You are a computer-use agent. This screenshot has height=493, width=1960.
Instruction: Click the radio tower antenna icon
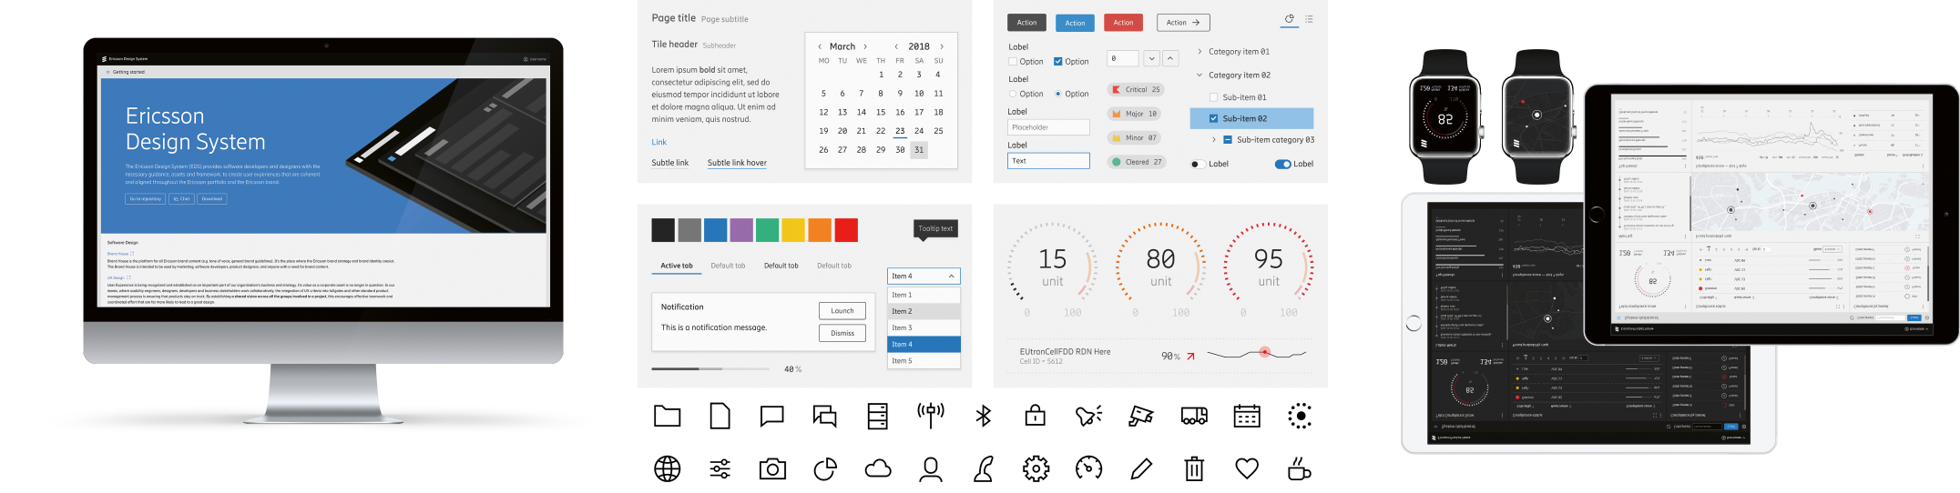[x=930, y=416]
